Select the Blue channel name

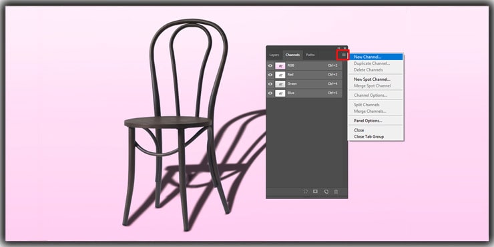pyautogui.click(x=291, y=93)
